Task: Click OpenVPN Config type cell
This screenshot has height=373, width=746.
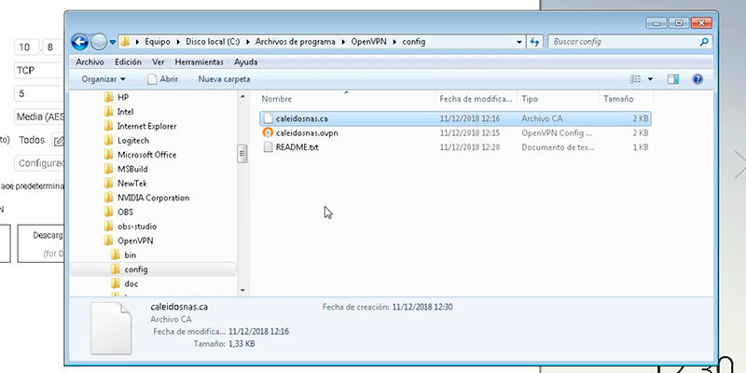Action: [x=557, y=132]
